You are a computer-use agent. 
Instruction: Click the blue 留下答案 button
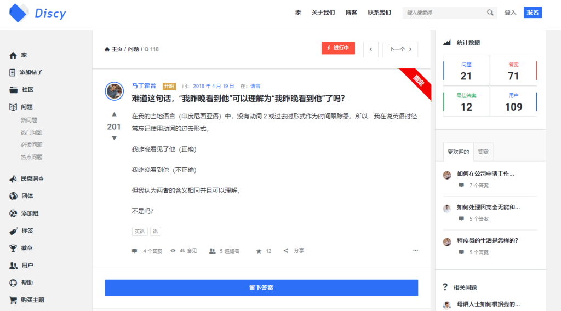tap(261, 287)
